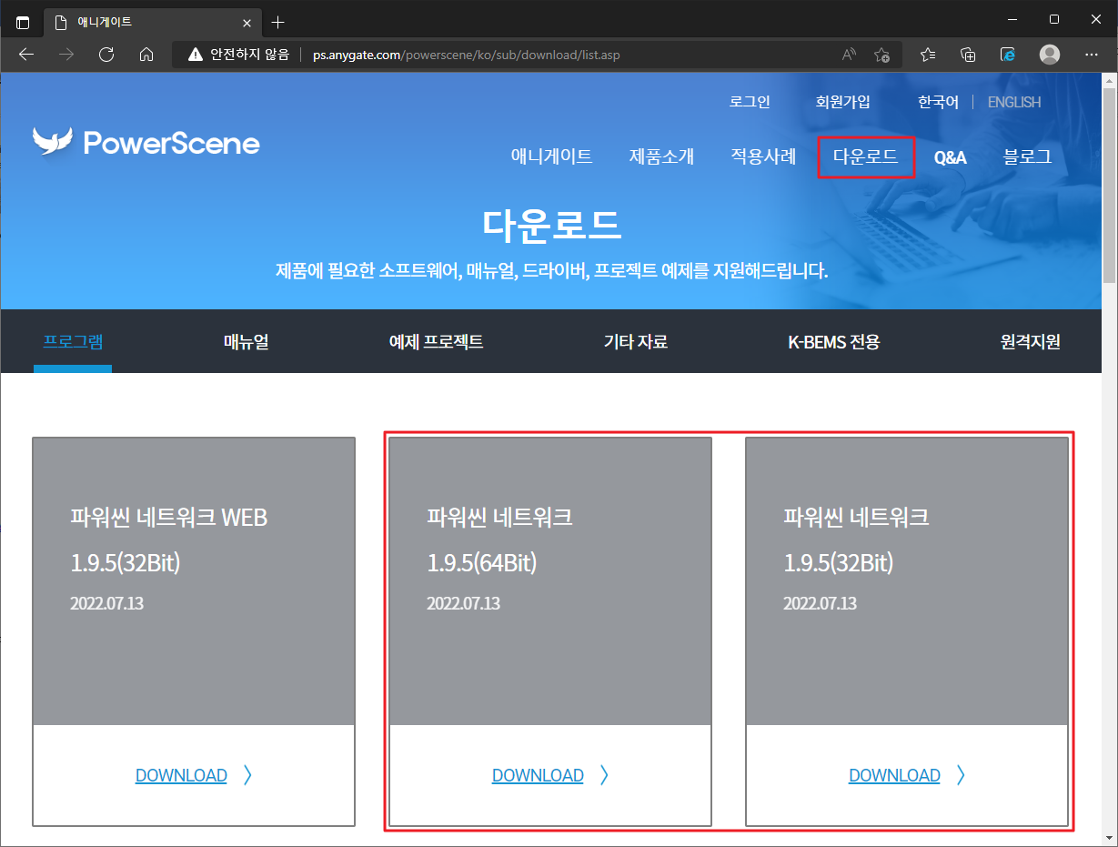Click the 파워씬 네트워크 WEB card title
This screenshot has width=1118, height=847.
pyautogui.click(x=168, y=518)
